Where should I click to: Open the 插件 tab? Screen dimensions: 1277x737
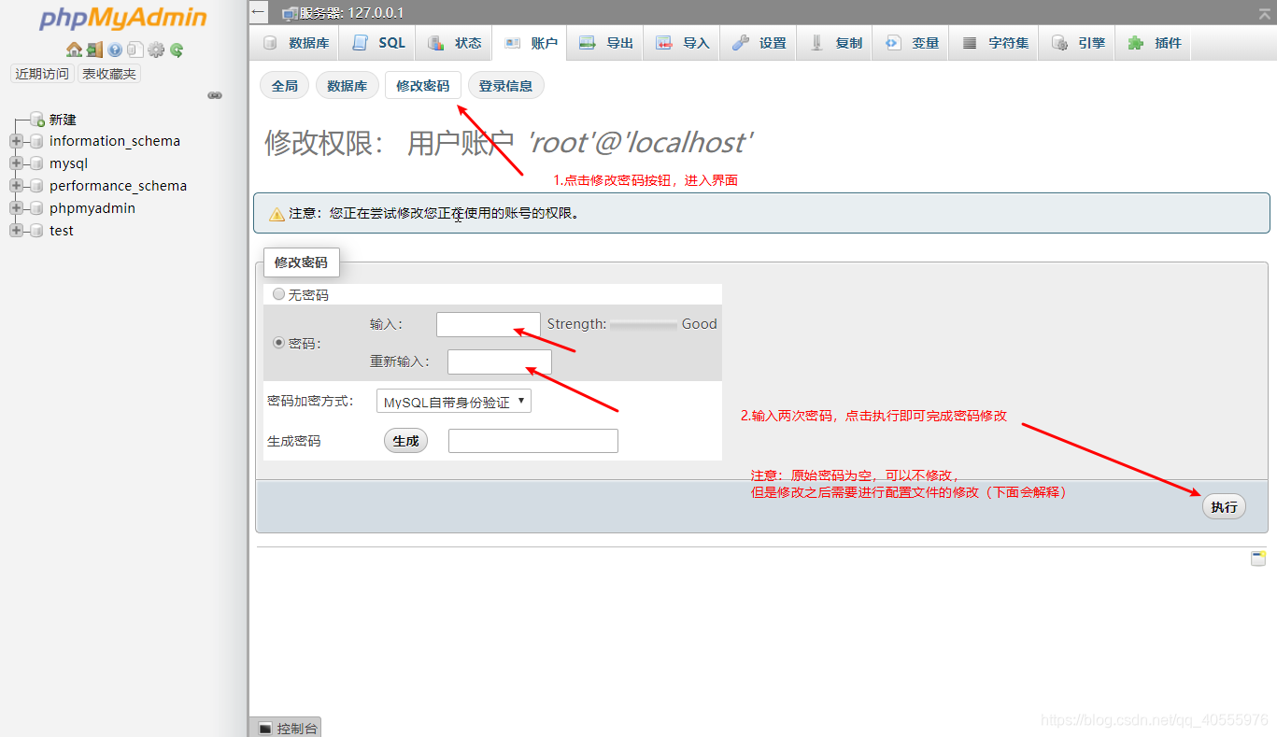tap(1155, 43)
